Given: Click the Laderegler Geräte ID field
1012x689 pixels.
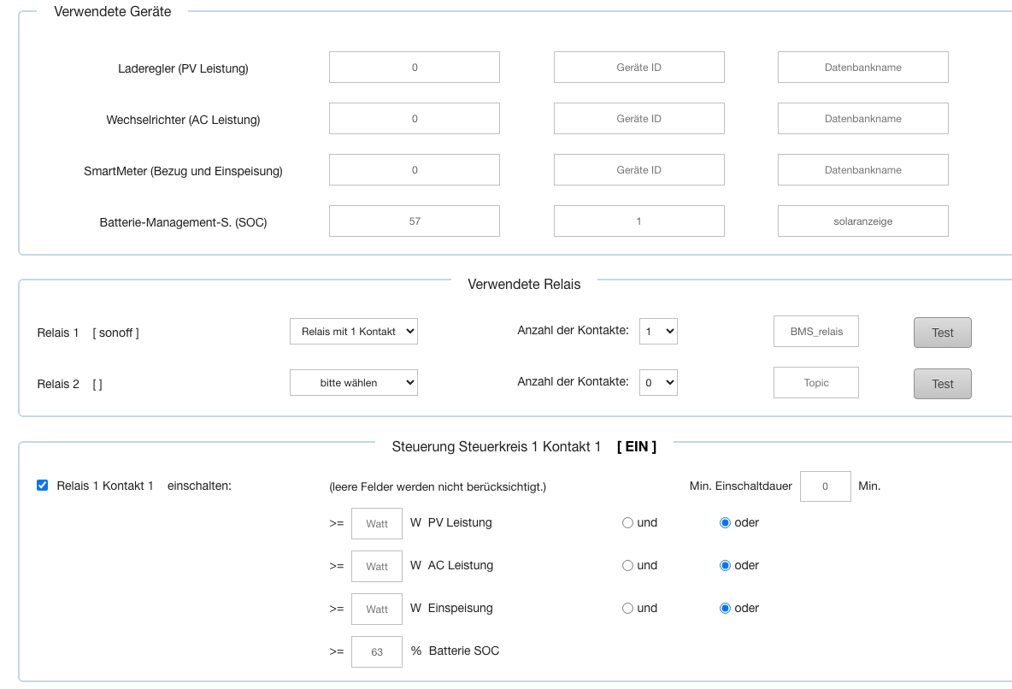Looking at the screenshot, I should [x=638, y=68].
